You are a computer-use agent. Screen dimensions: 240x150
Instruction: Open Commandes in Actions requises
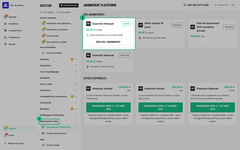(x=53, y=36)
